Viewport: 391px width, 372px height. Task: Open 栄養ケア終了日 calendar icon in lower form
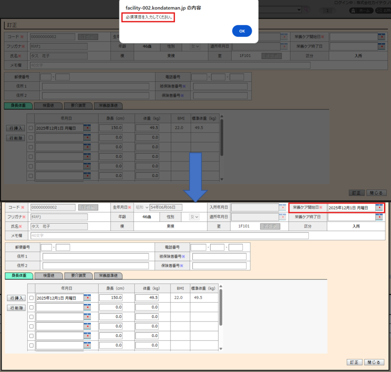tap(379, 217)
